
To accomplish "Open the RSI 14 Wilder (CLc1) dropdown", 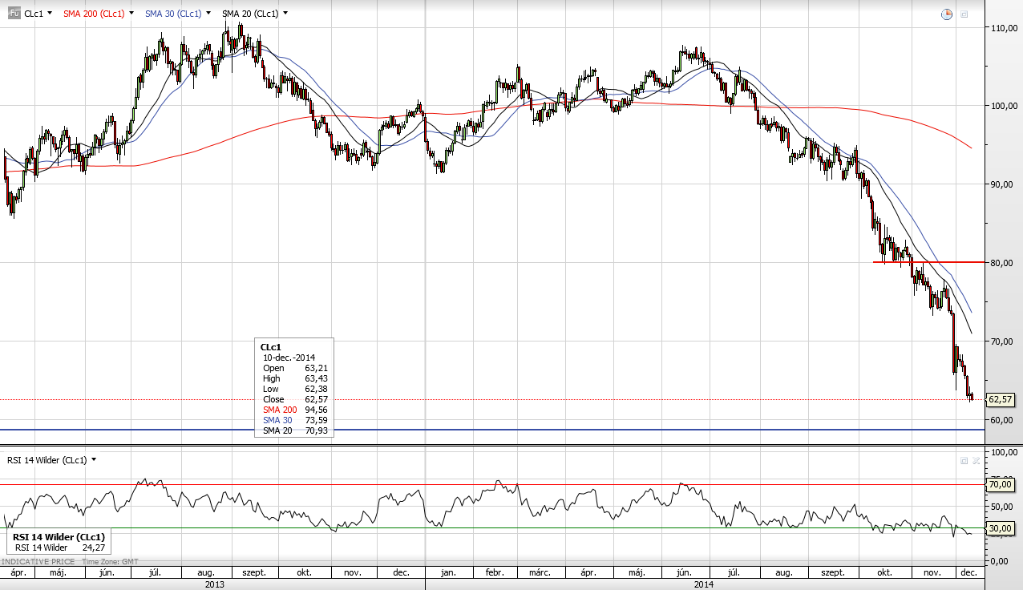I will [94, 460].
